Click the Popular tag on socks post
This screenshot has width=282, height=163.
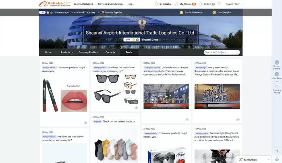click(x=97, y=122)
